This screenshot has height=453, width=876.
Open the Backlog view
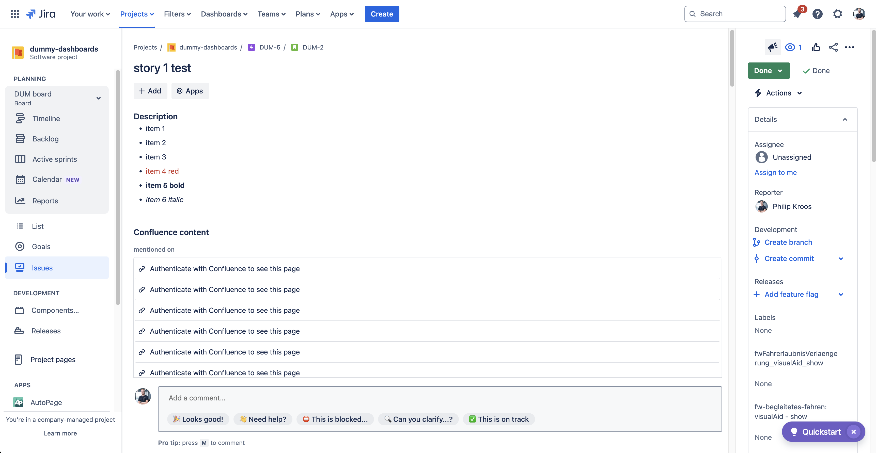click(45, 139)
